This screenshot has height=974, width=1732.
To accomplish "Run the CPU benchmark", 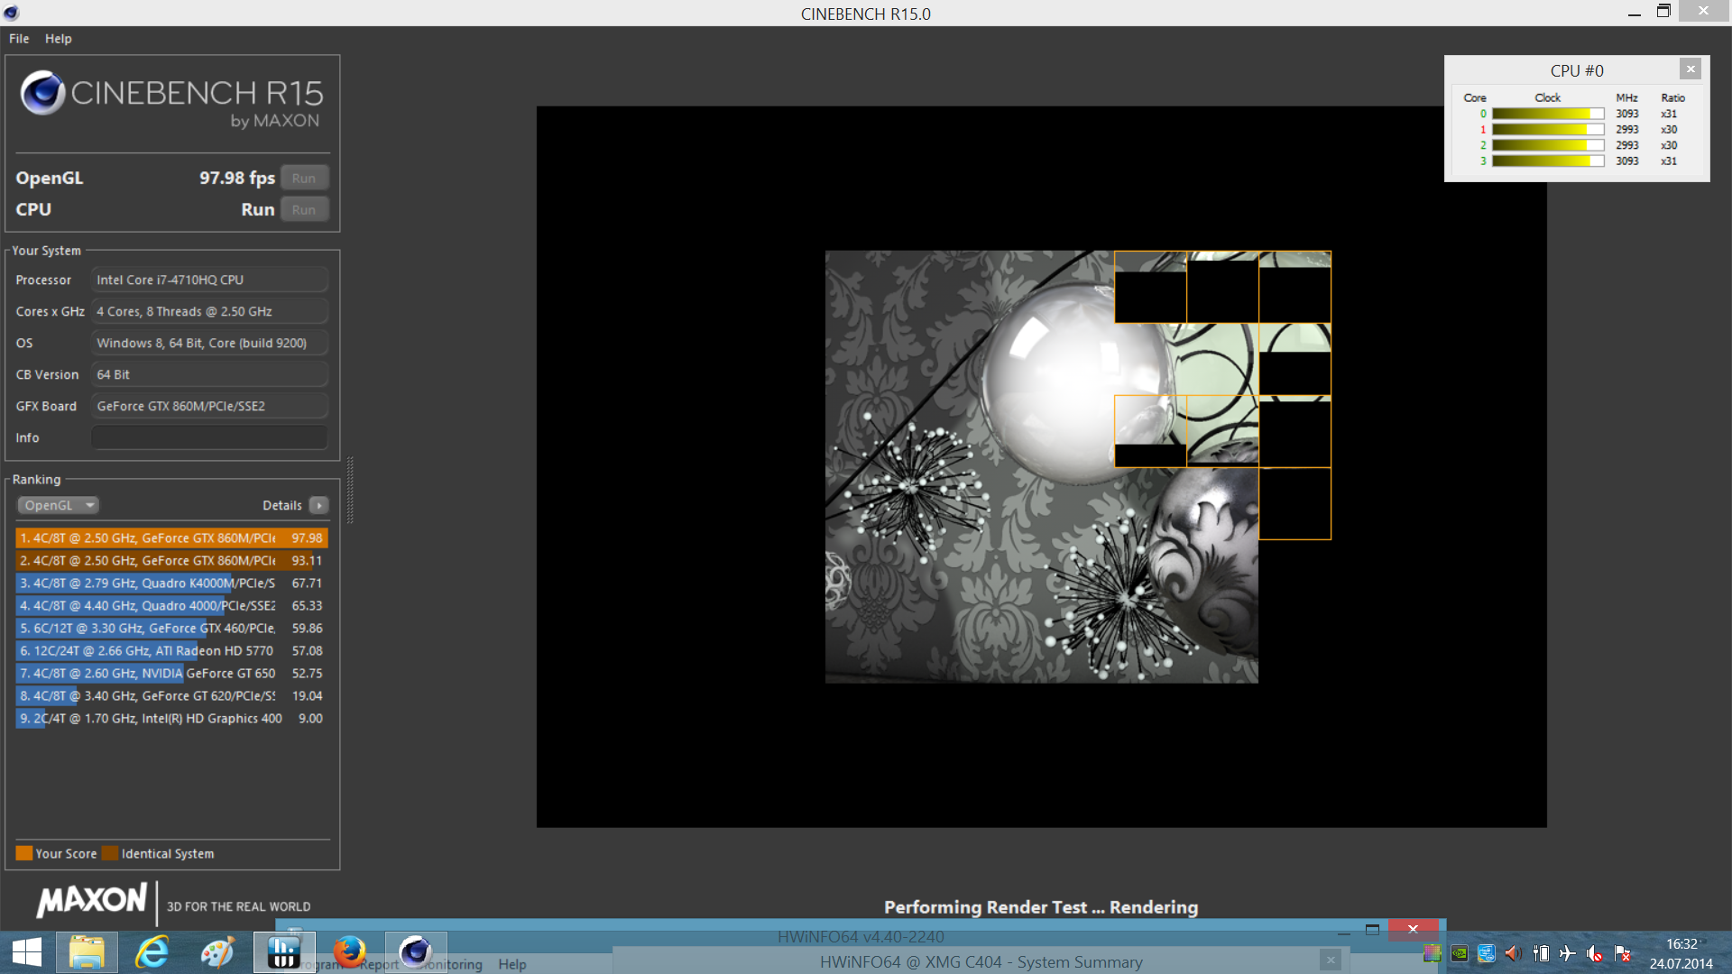I will 304,210.
